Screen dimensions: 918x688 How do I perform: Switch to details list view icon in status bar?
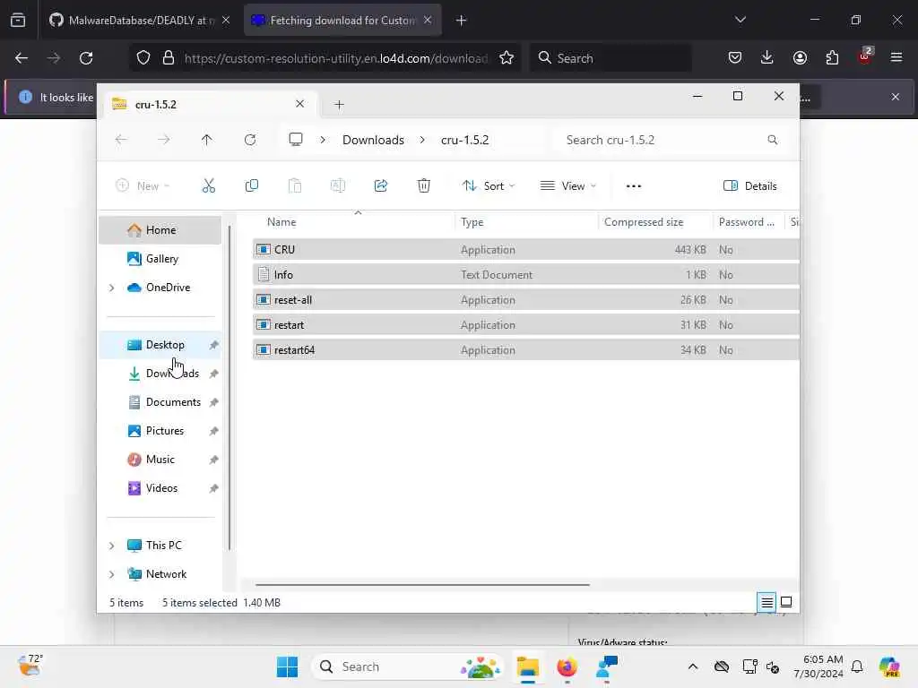[x=767, y=602]
